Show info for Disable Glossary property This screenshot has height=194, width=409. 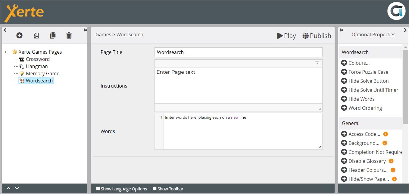[391, 161]
